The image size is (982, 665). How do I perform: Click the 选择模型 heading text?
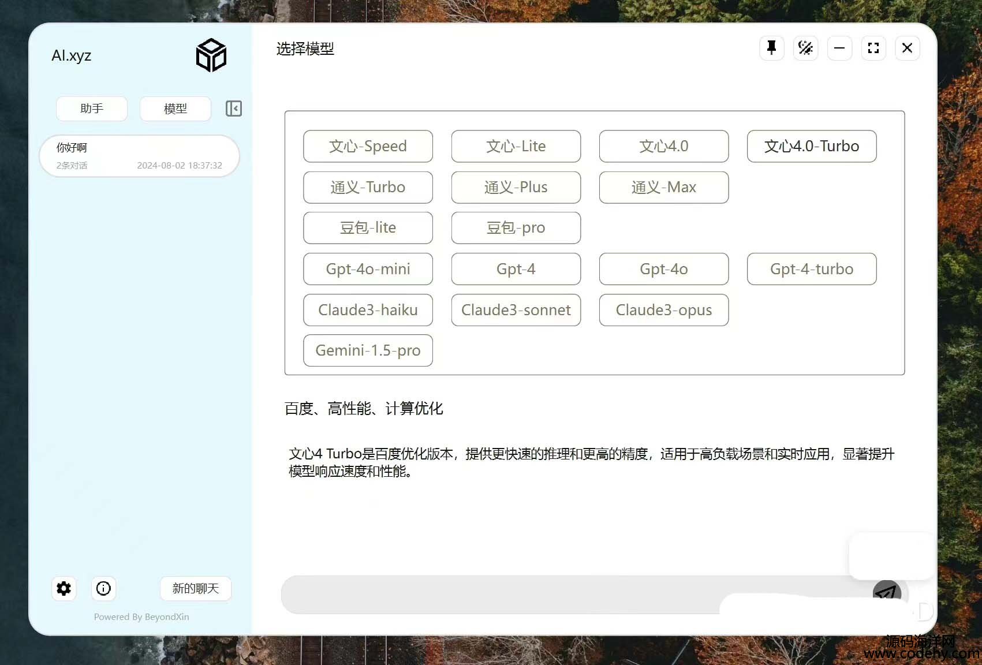(x=305, y=48)
